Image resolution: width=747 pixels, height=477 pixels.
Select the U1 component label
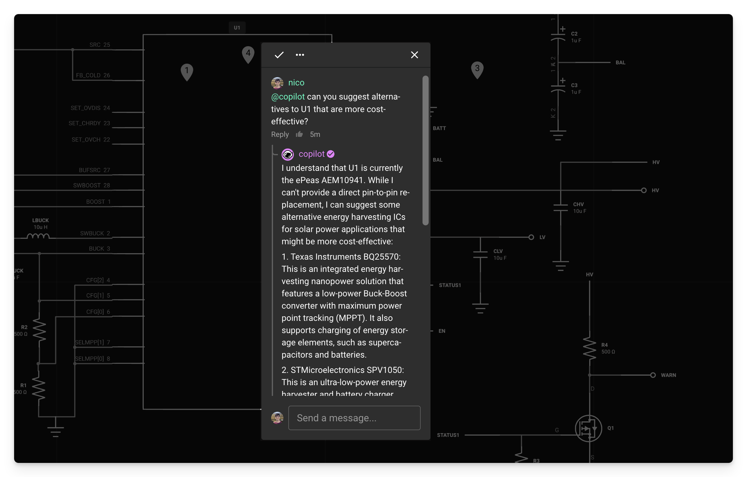click(237, 27)
